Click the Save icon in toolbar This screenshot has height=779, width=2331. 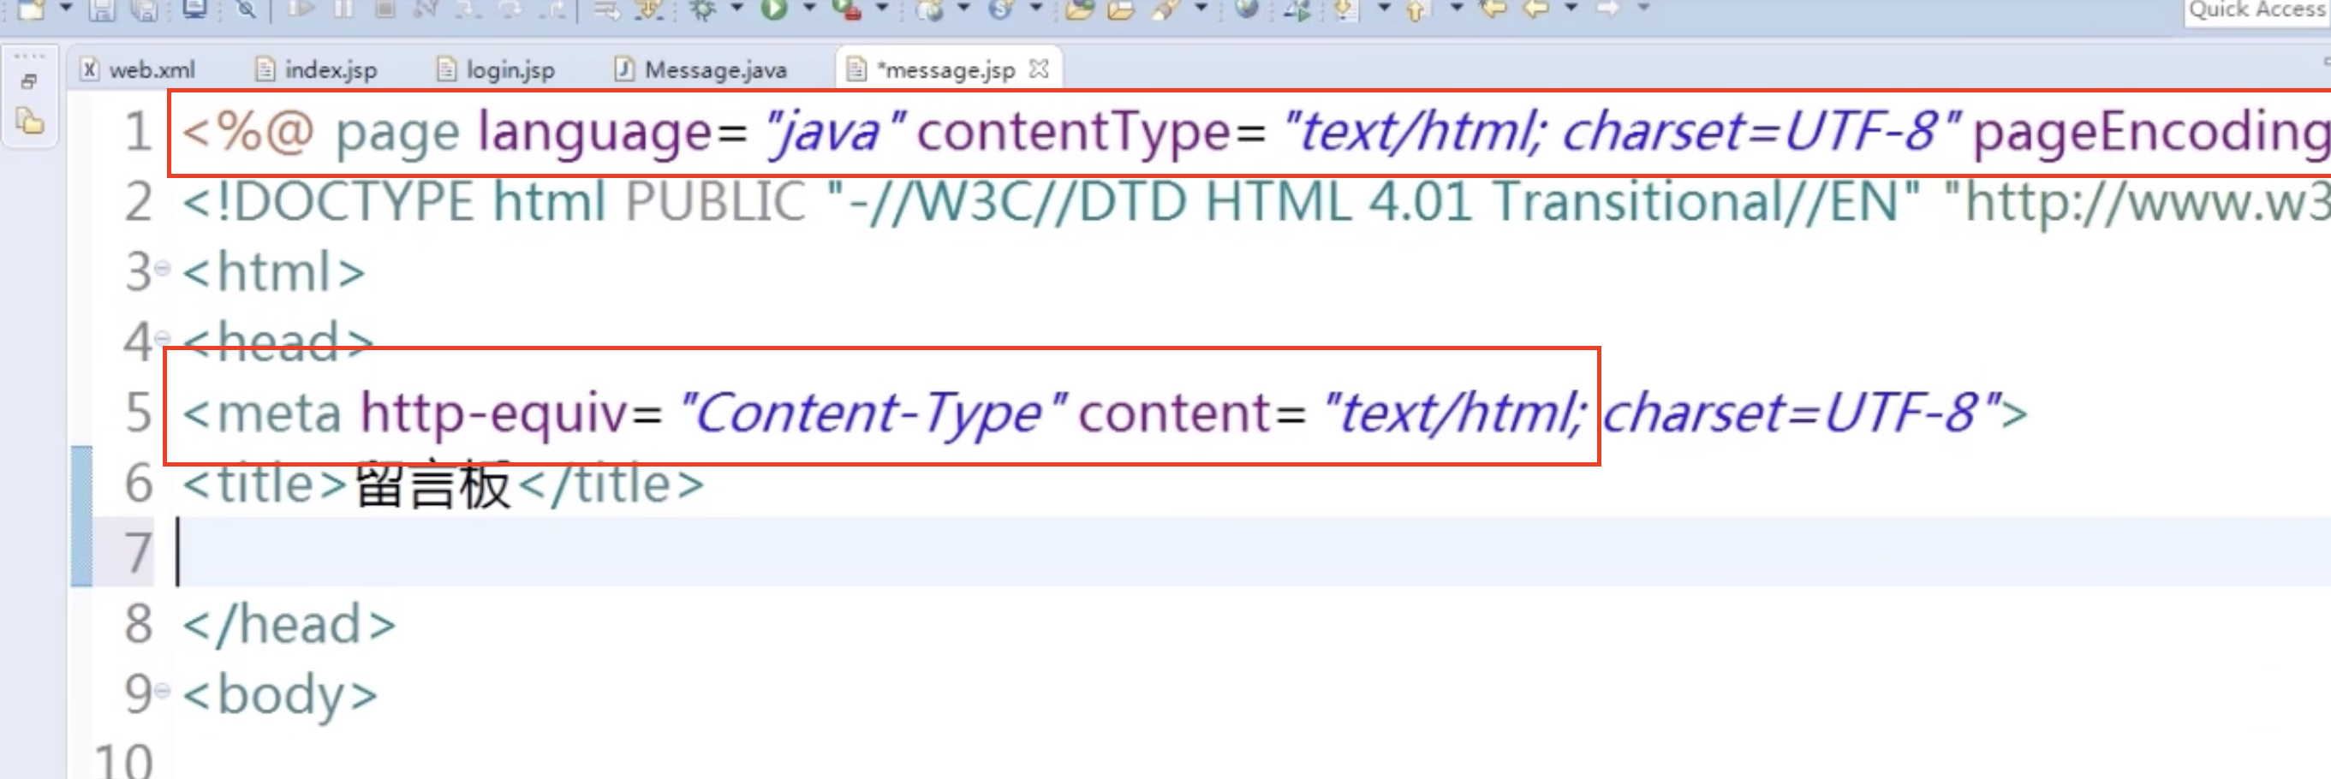[x=102, y=9]
